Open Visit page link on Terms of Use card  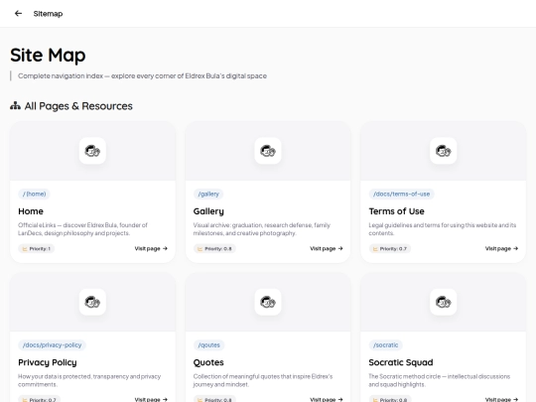(x=501, y=248)
